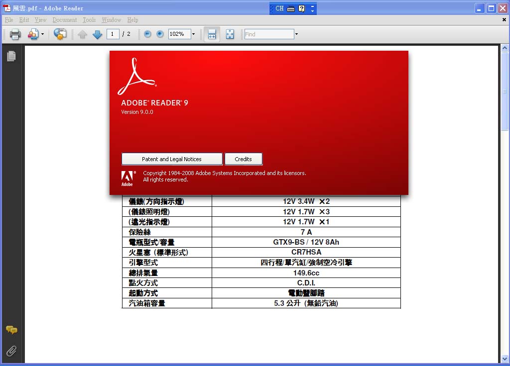Click the Acrobat swirl logo on splash
The width and height of the screenshot is (510, 366).
(137, 76)
